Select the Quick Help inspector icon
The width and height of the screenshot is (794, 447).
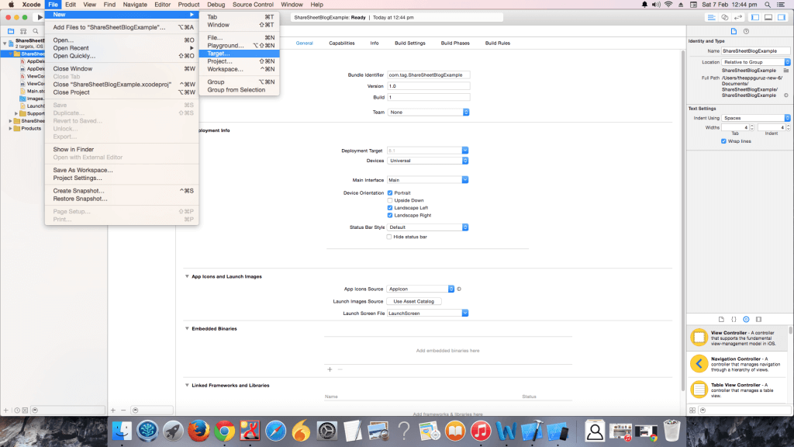[x=747, y=31]
